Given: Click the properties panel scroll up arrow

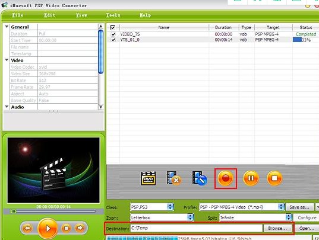Looking at the screenshot, I should point(100,27).
